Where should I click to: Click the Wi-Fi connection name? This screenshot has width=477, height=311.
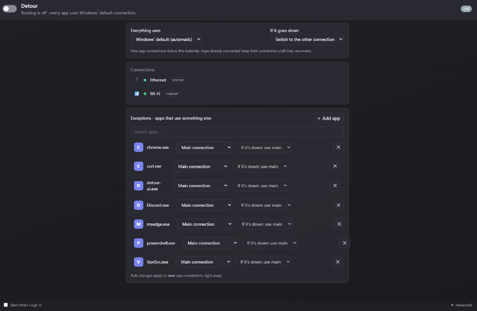155,94
